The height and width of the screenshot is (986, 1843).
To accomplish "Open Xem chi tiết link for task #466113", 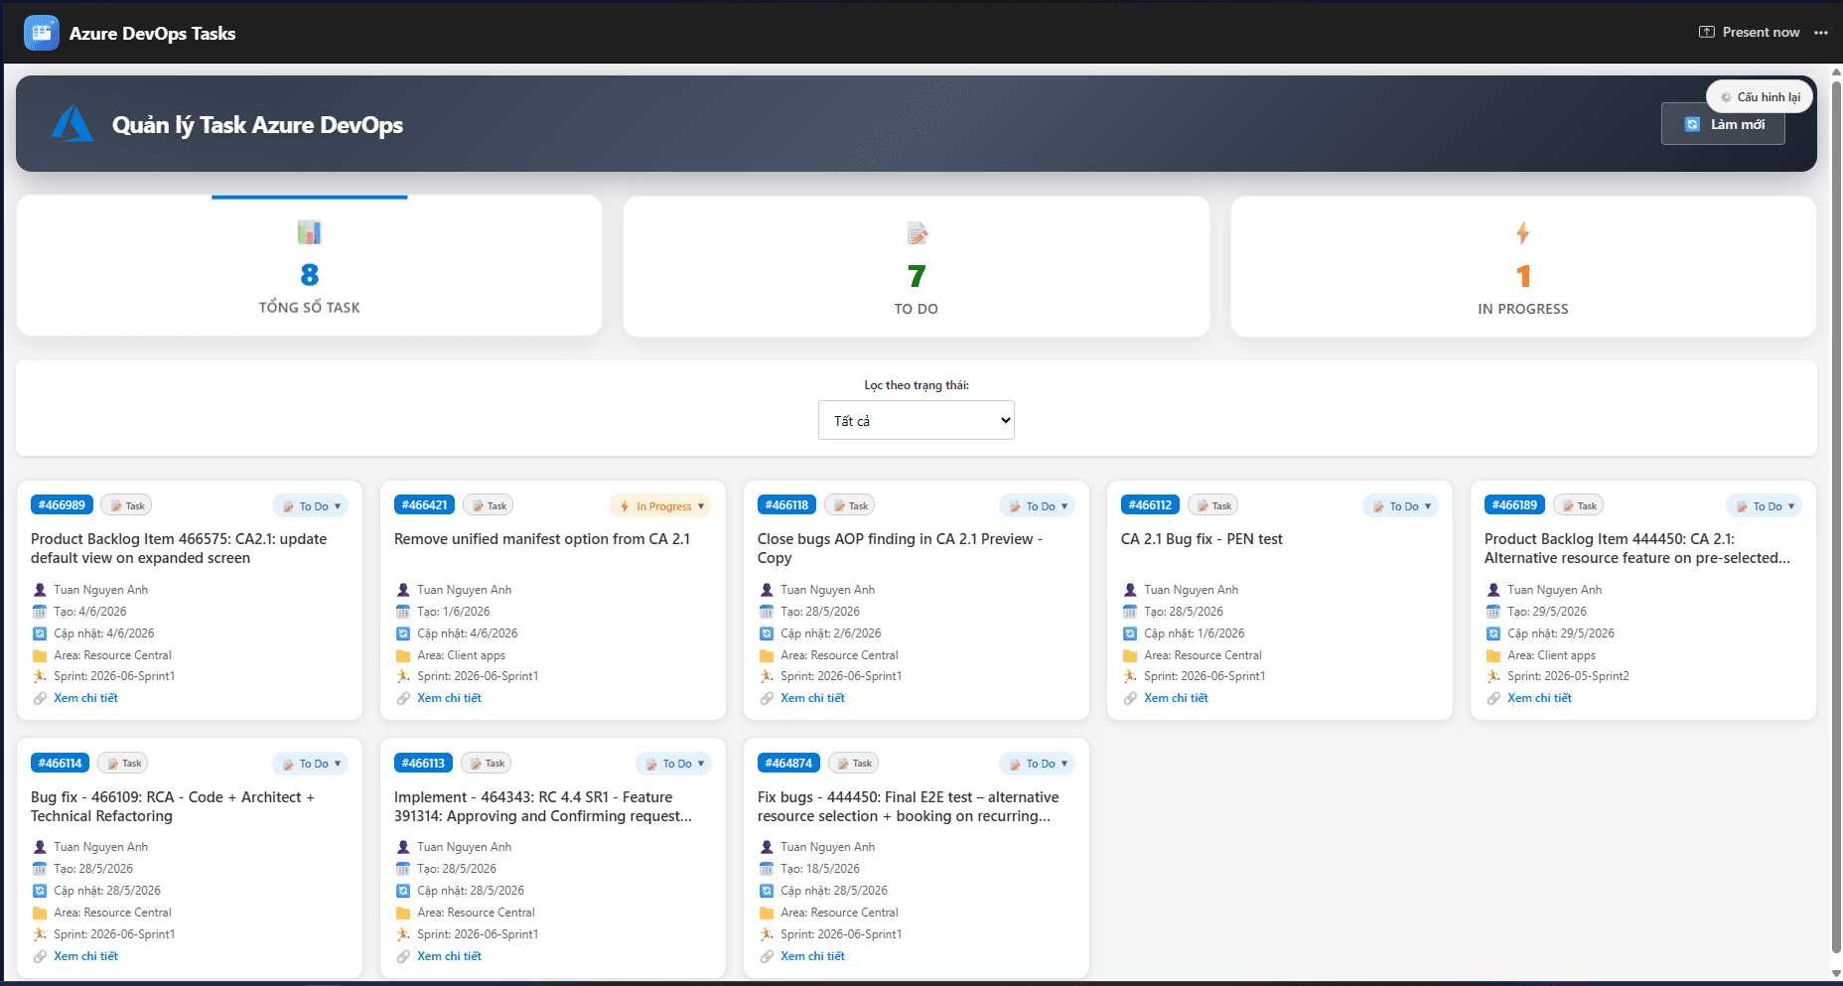I will (x=449, y=956).
